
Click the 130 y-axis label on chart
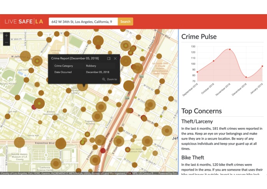(x=193, y=46)
